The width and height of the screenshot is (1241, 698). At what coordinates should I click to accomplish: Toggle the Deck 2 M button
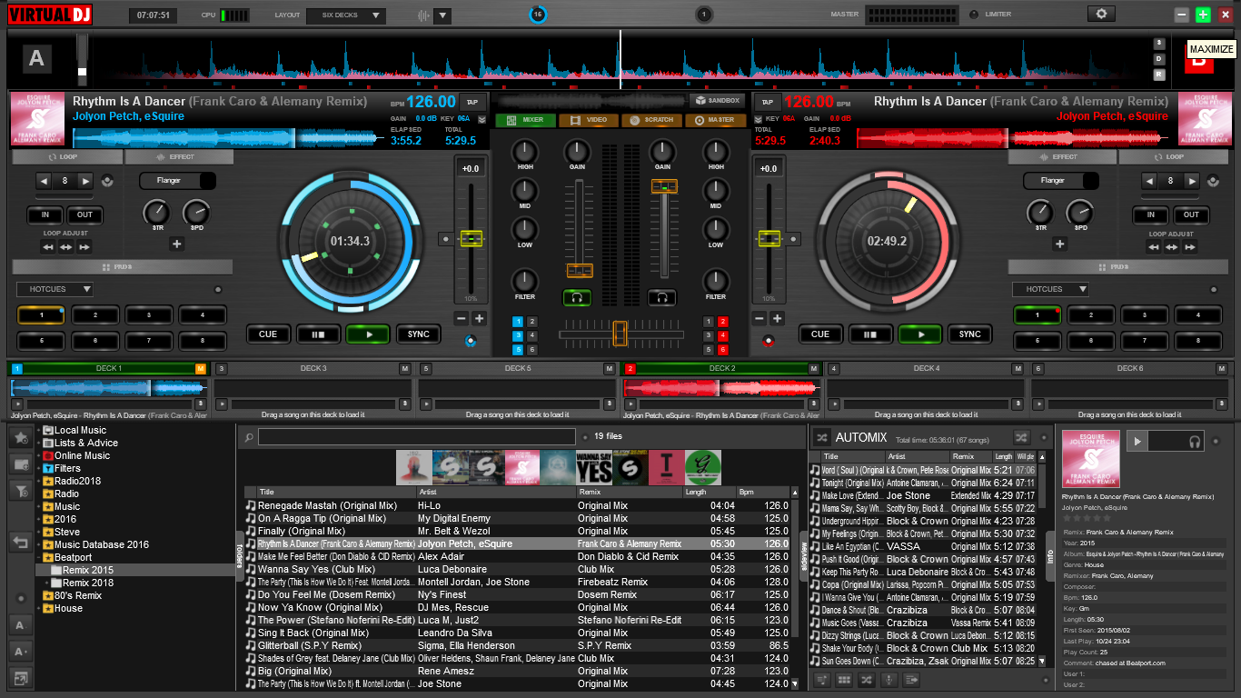pos(813,368)
